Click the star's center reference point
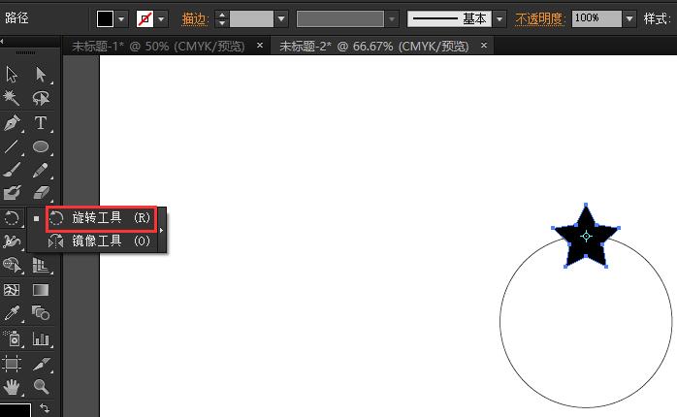The height and width of the screenshot is (417, 677). [586, 236]
